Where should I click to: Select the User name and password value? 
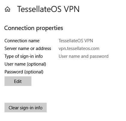84,56
